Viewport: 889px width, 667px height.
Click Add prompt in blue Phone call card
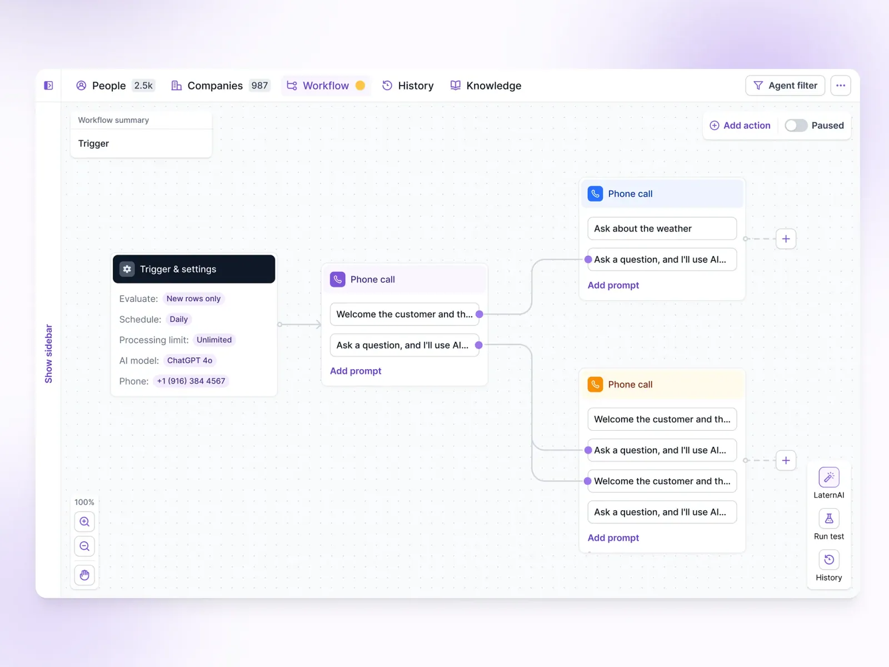613,285
